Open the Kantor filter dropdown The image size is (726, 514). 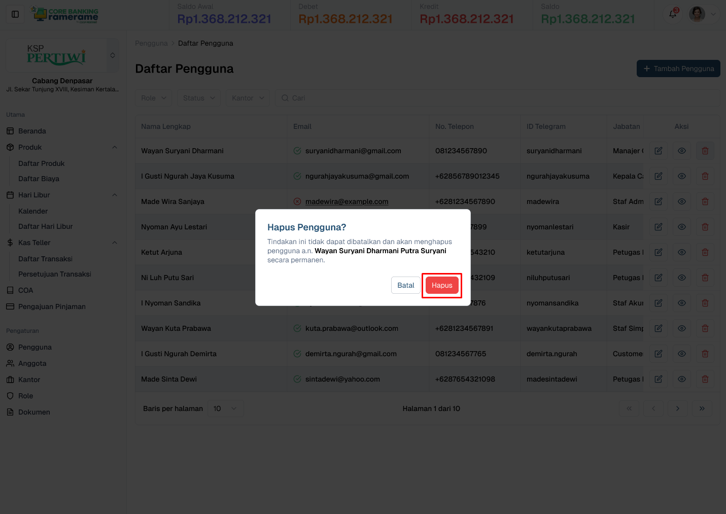247,97
